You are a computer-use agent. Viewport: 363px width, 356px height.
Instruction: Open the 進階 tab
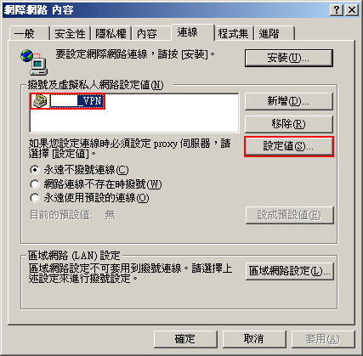[x=275, y=33]
